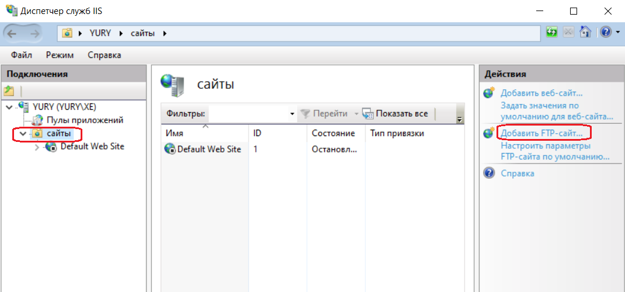Screen dimensions: 625x292
Task: Click the Показать все button
Action: pos(395,114)
